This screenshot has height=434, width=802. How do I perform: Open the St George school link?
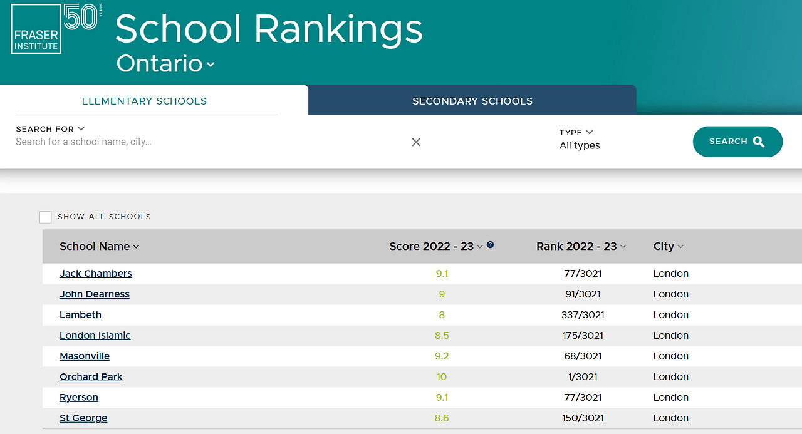coord(83,418)
